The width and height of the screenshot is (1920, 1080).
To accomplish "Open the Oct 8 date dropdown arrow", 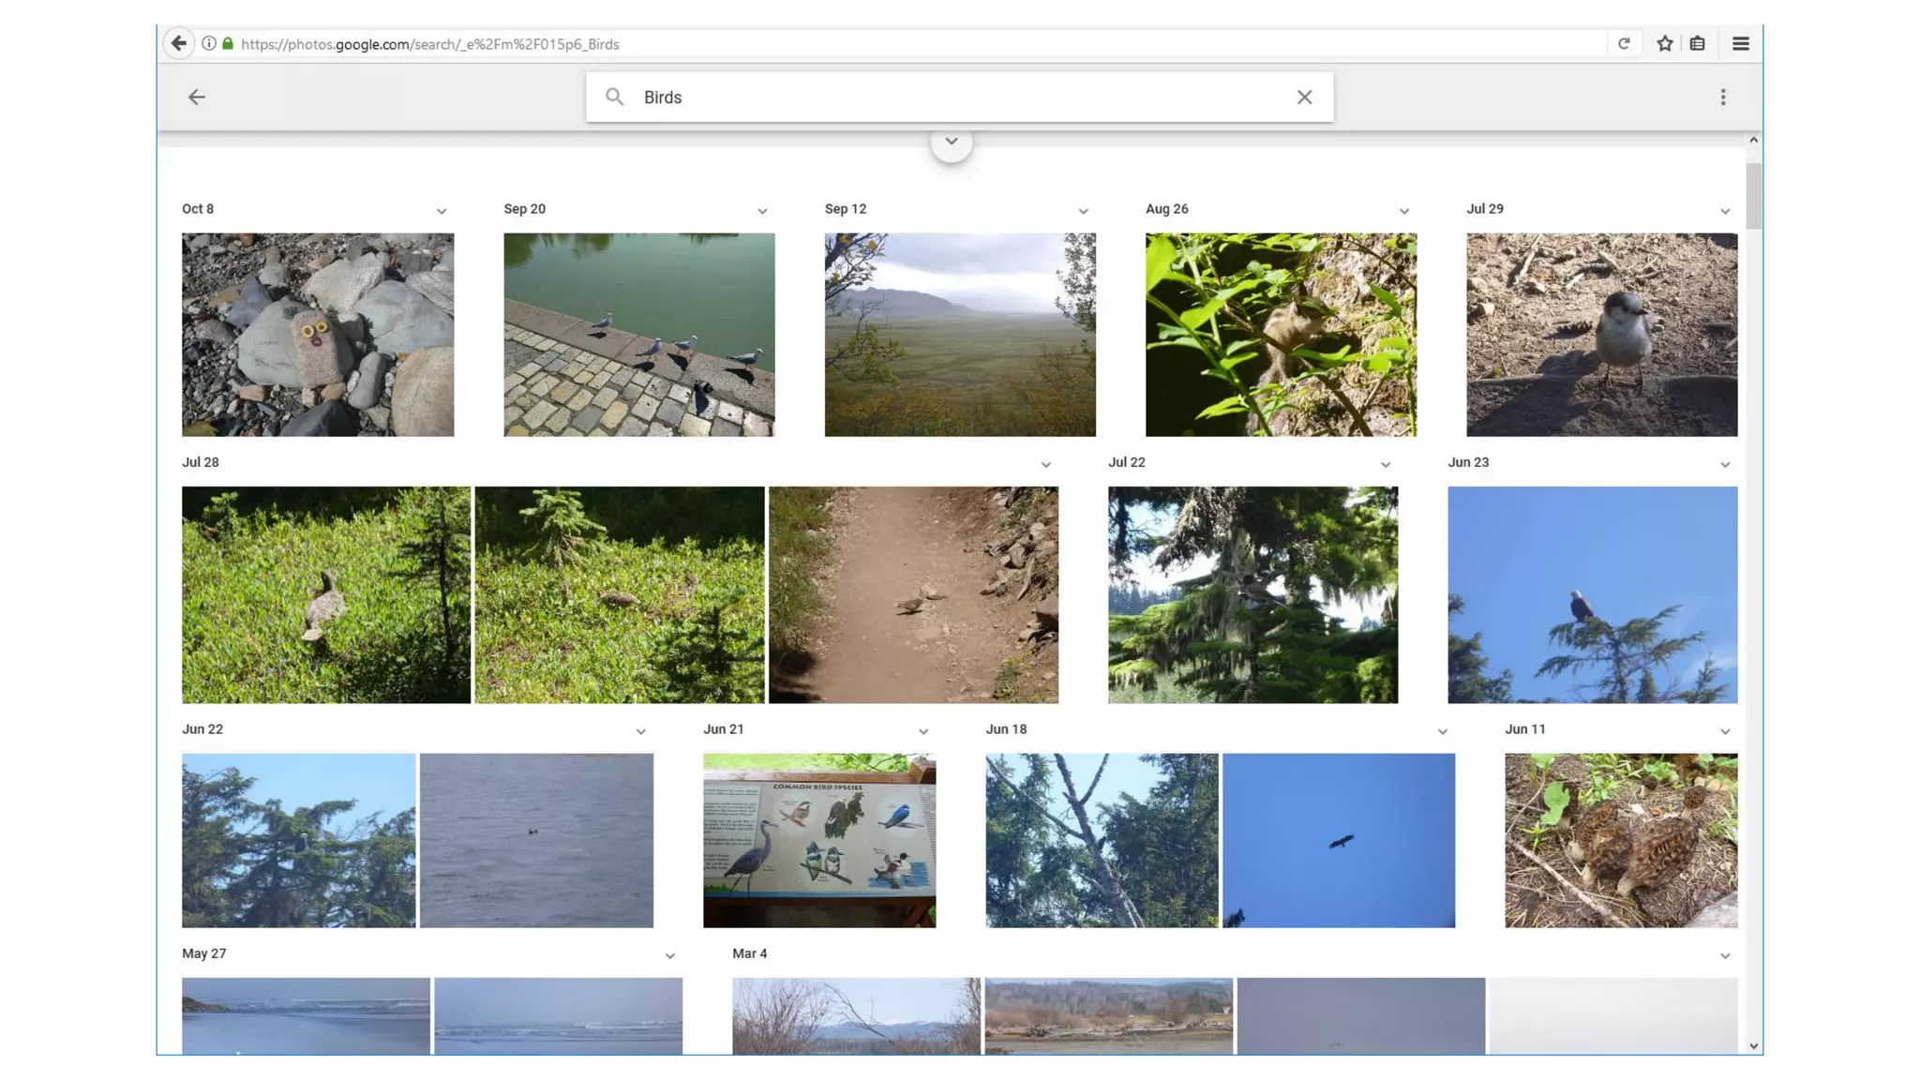I will point(441,211).
